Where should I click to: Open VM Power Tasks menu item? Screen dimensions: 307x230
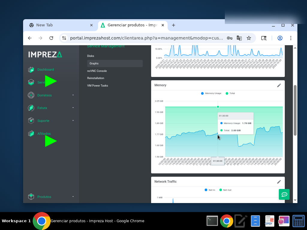(x=97, y=86)
